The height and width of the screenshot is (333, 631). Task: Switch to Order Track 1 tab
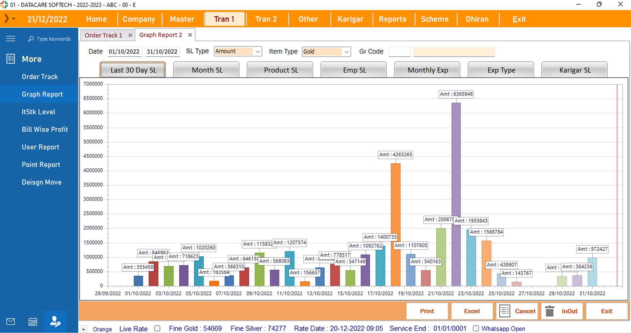(x=103, y=35)
